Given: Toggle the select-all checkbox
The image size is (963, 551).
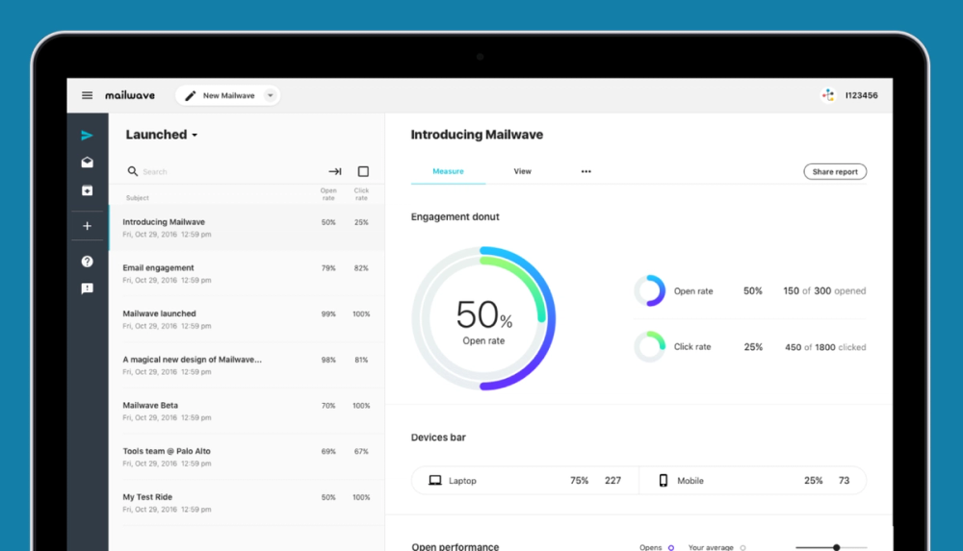Looking at the screenshot, I should pos(364,172).
